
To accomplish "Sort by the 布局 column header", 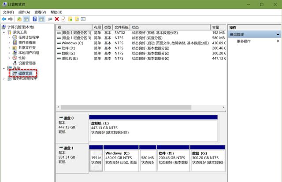I will [97, 27].
